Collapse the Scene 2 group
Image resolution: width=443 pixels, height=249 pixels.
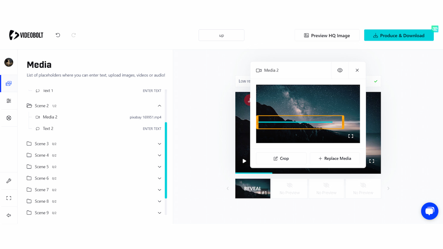159,106
